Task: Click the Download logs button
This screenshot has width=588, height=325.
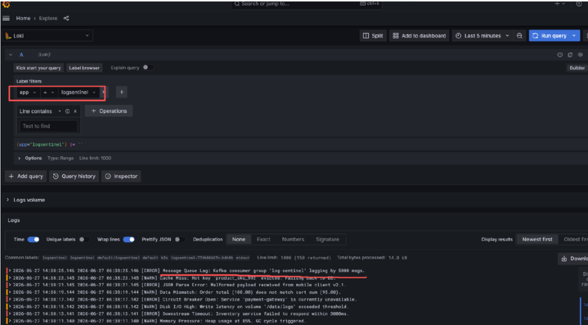Action: (573, 258)
